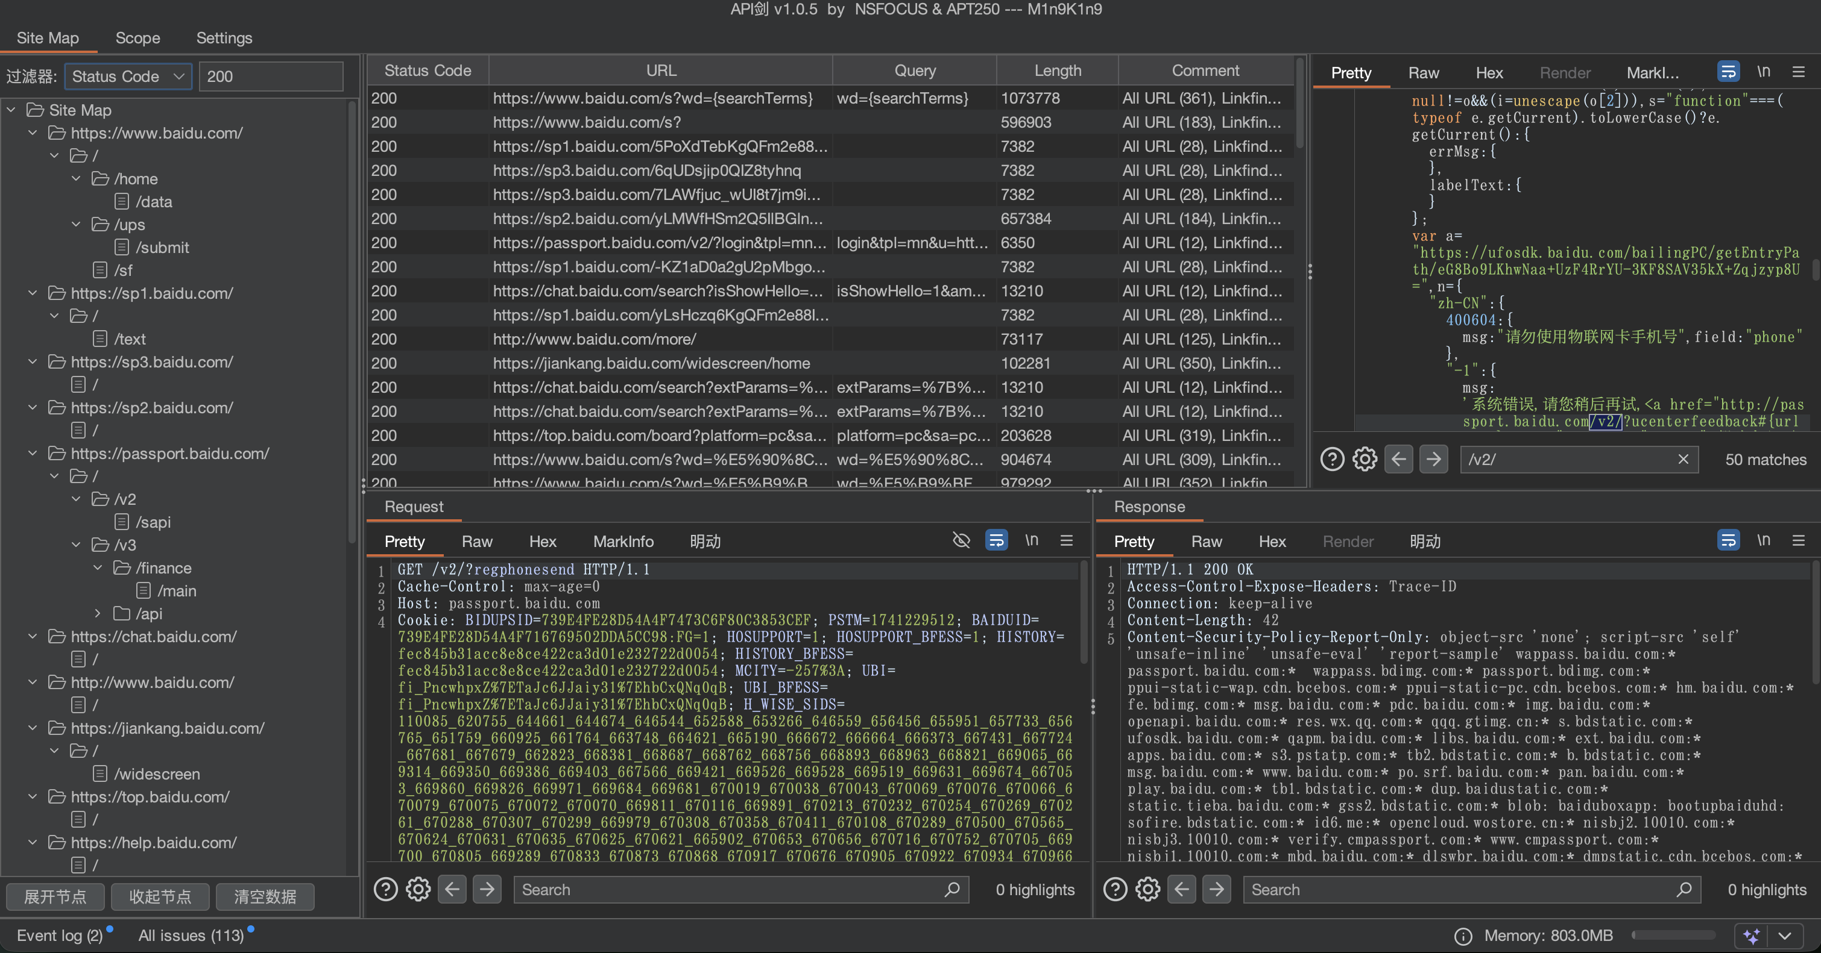
Task: Open All issues (113) in status bar
Action: click(x=191, y=936)
